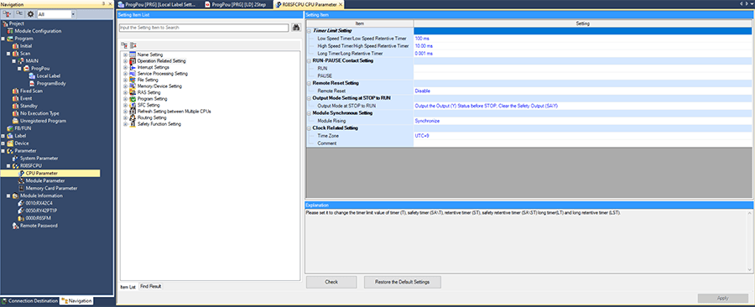Switch to the Find Result tab
Viewport: 755px width, 307px height.
click(x=151, y=286)
